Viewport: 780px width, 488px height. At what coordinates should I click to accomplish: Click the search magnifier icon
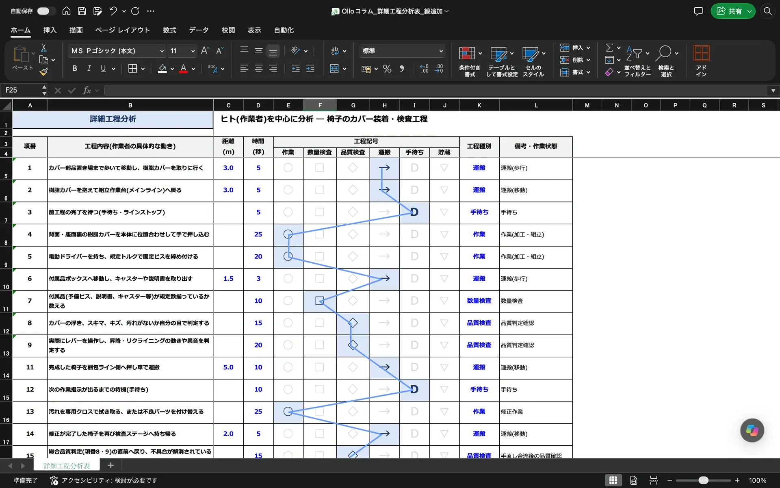pos(767,11)
